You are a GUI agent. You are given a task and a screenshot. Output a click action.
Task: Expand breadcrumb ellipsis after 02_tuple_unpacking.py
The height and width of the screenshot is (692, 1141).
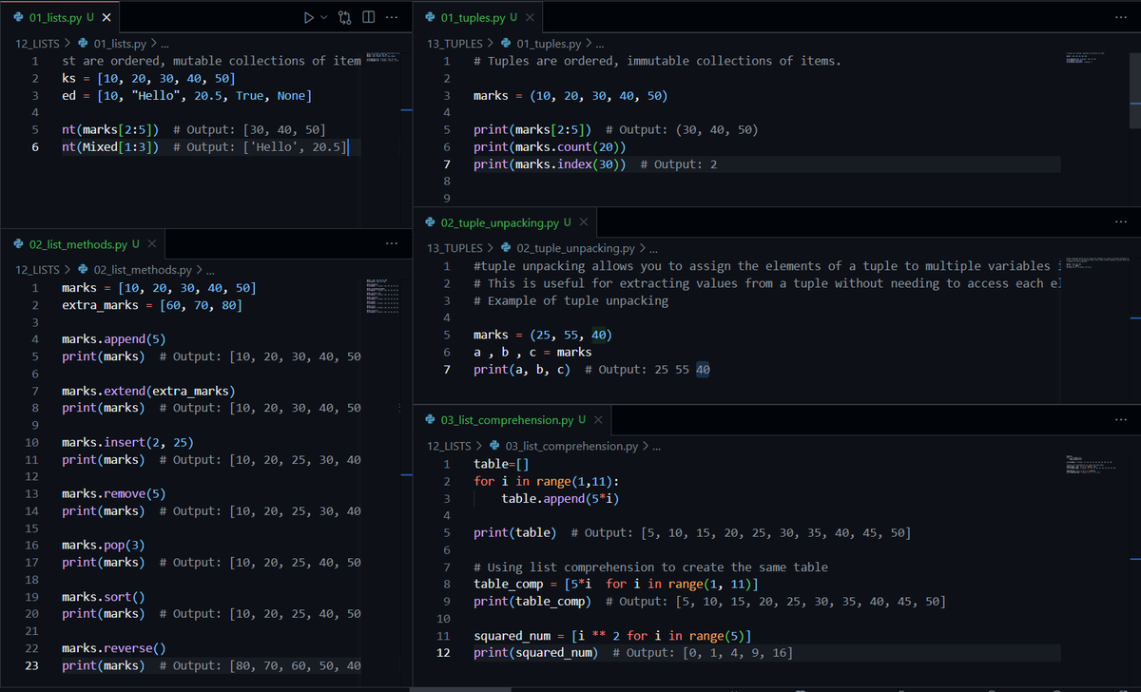click(x=653, y=248)
